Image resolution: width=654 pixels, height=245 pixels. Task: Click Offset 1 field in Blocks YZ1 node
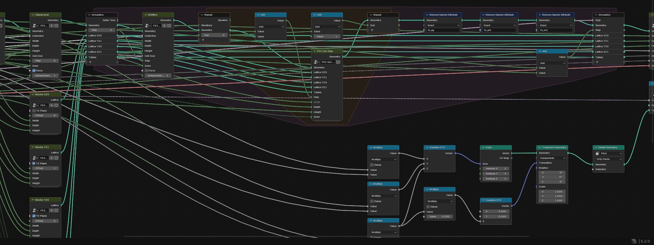coord(45,168)
